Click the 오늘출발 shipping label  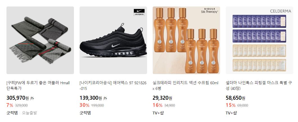[30, 113]
